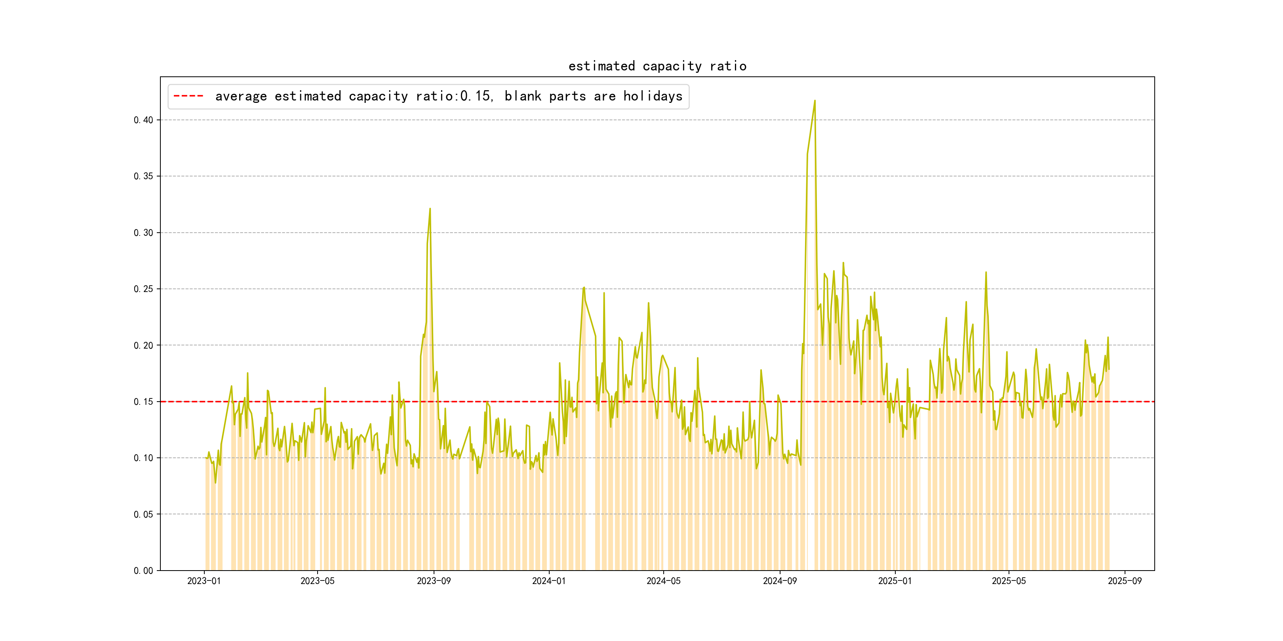1283x641 pixels.
Task: Click the 0.40 y-axis tick label
Action: 143,120
